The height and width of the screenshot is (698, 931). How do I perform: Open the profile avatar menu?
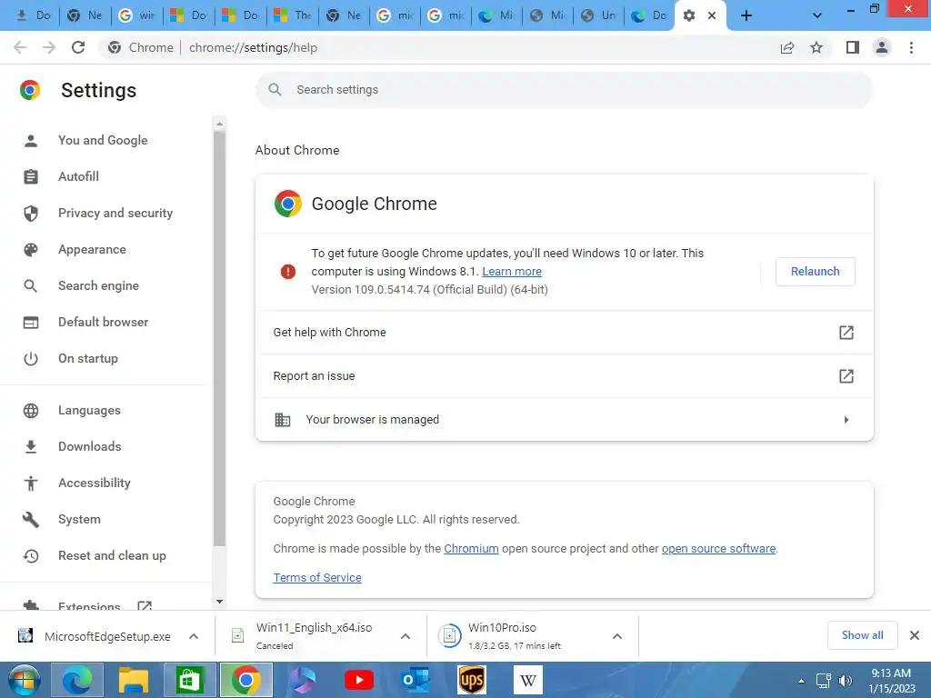click(x=882, y=47)
